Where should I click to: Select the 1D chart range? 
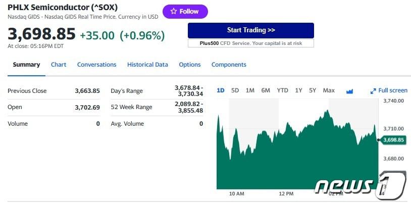pyautogui.click(x=221, y=90)
